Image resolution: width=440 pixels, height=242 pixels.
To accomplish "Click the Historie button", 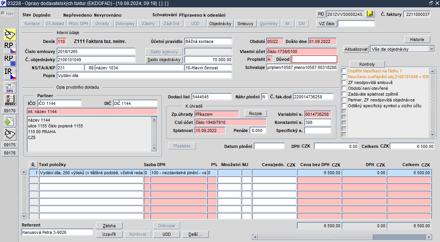I will [x=417, y=39].
